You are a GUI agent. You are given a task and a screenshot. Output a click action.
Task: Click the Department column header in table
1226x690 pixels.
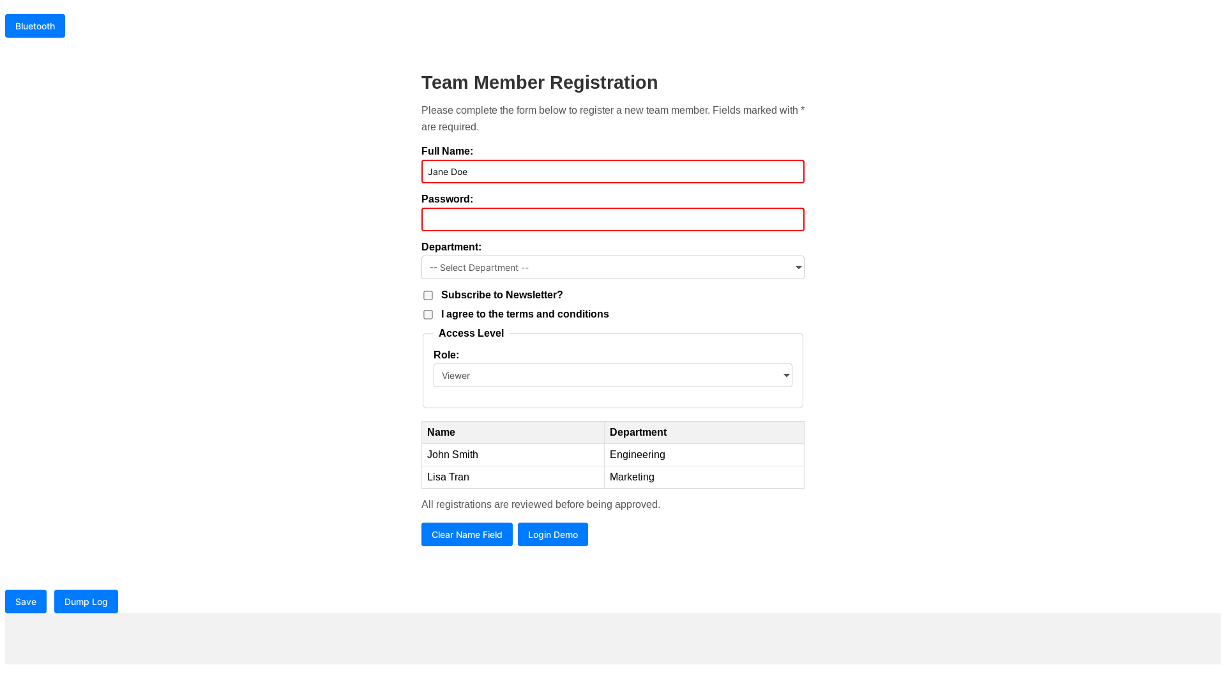(x=704, y=433)
